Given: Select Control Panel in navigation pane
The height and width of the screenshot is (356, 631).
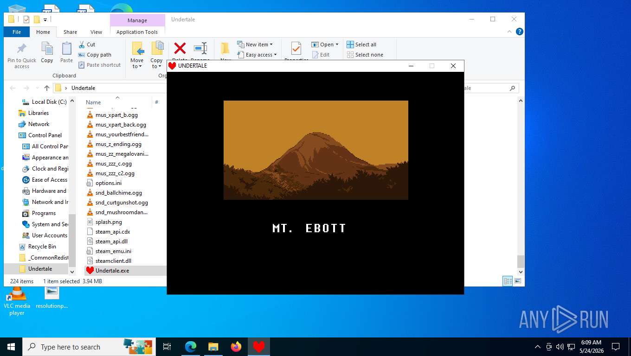Looking at the screenshot, I should point(40,135).
